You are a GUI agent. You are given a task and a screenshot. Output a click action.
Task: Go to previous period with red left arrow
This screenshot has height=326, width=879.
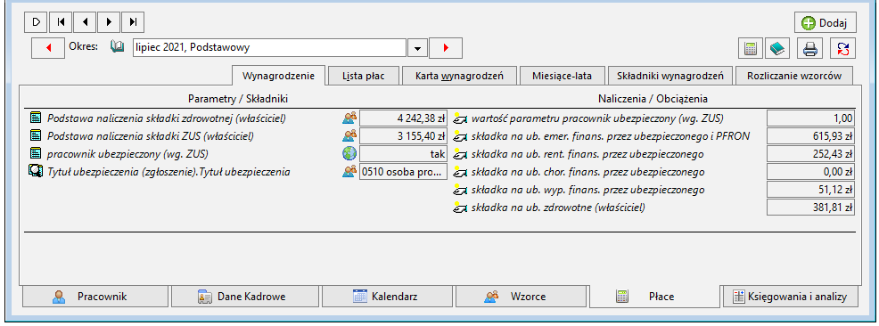point(48,48)
